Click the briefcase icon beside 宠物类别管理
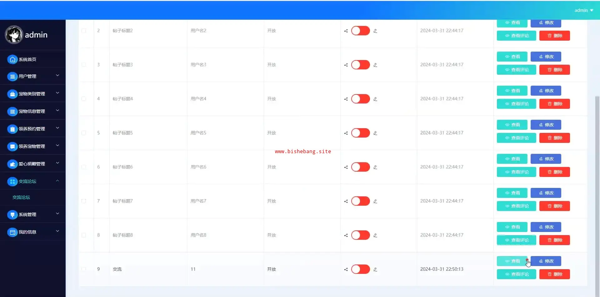 (x=12, y=94)
